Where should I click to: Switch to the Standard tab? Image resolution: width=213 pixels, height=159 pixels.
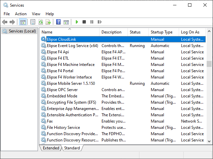point(72,148)
